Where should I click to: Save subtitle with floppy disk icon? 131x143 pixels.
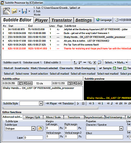24,11
